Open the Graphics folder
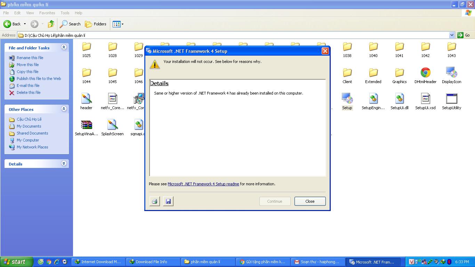The width and height of the screenshot is (475, 267). click(399, 73)
